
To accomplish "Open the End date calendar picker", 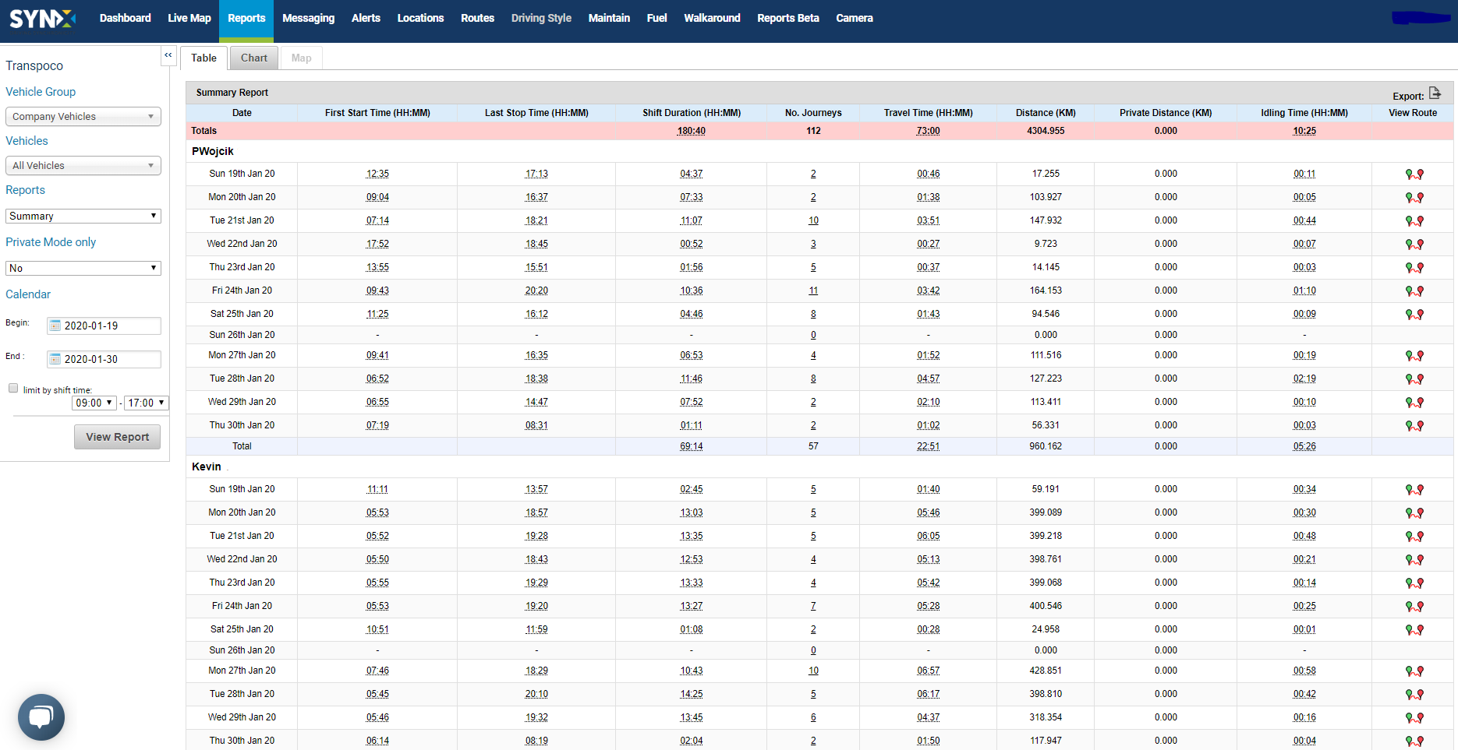I will point(55,359).
